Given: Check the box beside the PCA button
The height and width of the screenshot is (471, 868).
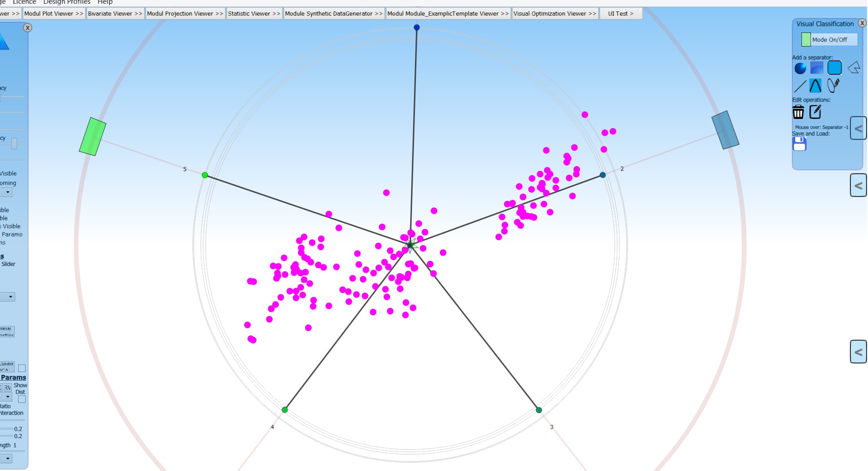Looking at the screenshot, I should pos(21,368).
